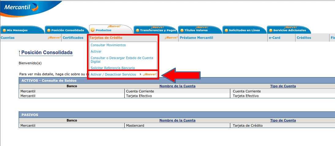Choose Activar in the credit card menu
The width and height of the screenshot is (335, 146).
click(96, 51)
